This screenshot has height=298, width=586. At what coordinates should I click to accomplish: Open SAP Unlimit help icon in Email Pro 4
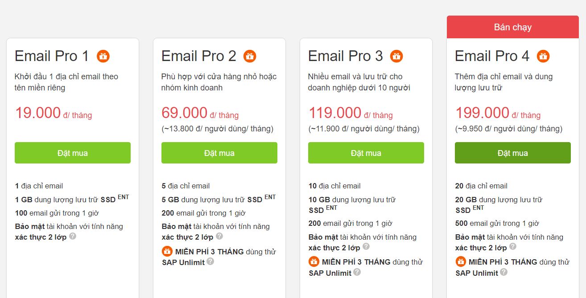tap(504, 272)
